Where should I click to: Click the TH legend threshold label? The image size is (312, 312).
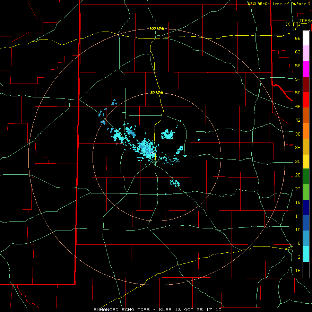tap(298, 271)
